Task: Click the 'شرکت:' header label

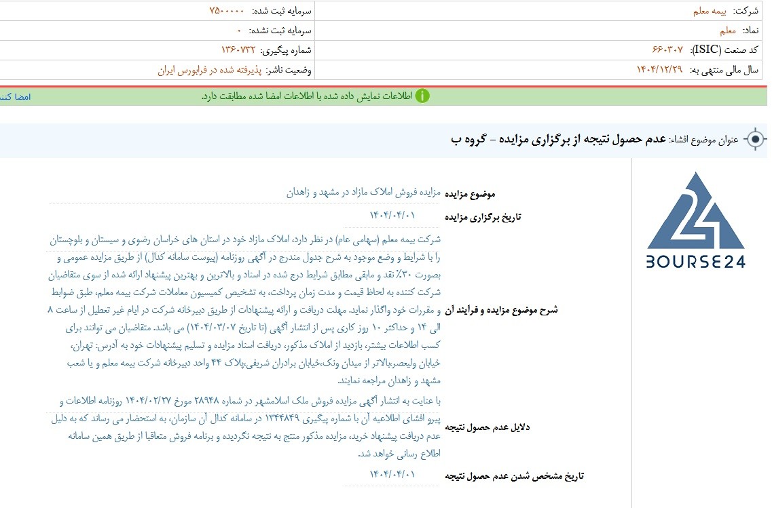Action: 746,11
